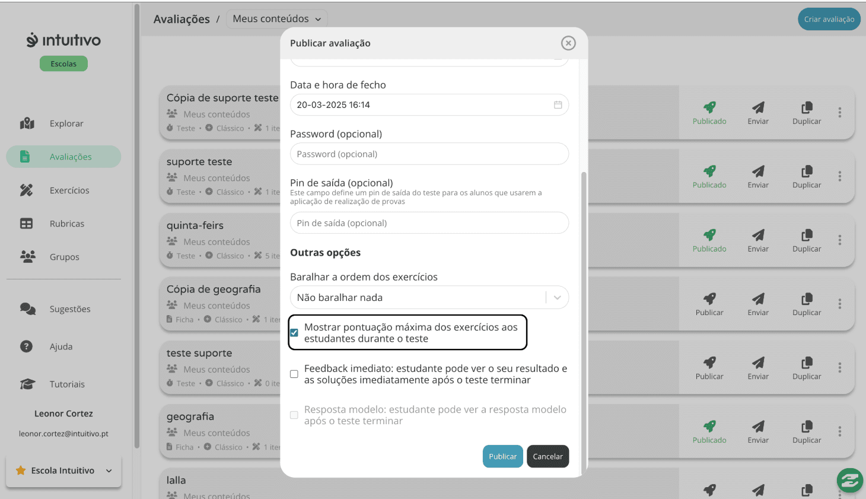The width and height of the screenshot is (866, 499).
Task: Open Rubricas from the sidebar menu
Action: pos(67,224)
